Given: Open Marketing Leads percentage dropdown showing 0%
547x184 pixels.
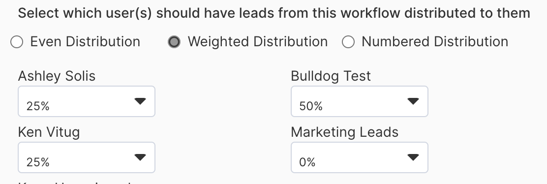Looking at the screenshot, I should 359,157.
